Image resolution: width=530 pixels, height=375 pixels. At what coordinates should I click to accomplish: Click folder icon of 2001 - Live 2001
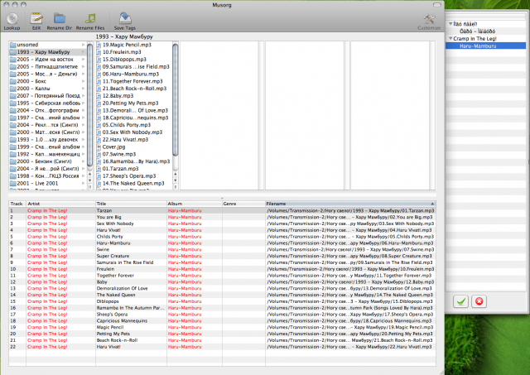click(x=13, y=184)
